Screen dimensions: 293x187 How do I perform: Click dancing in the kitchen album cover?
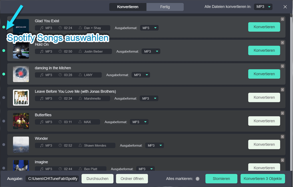(x=21, y=74)
